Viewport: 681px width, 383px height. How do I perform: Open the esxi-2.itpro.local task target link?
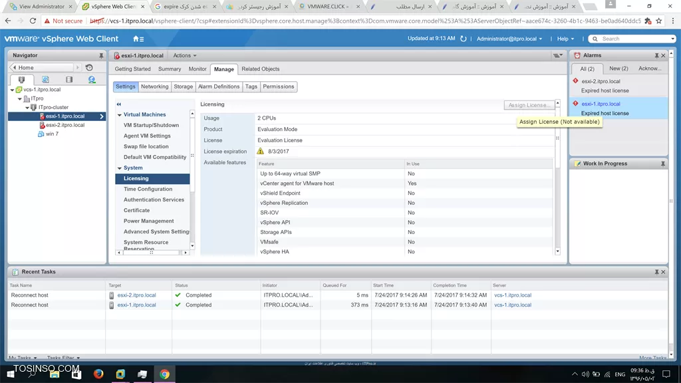tap(136, 295)
